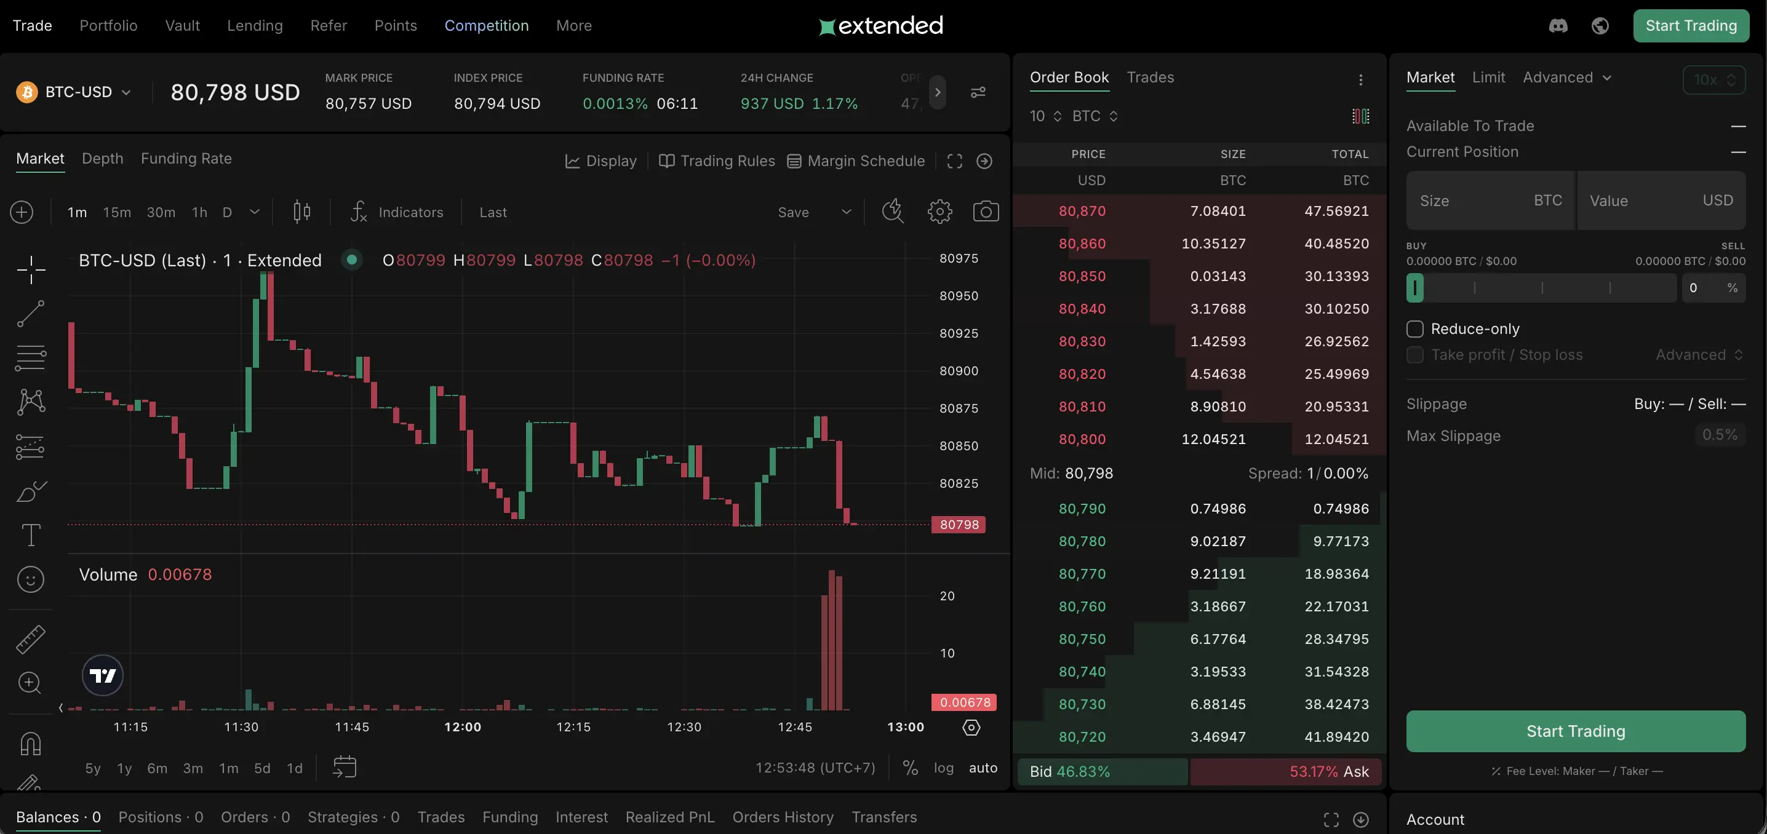
Task: Open Trading Rules
Action: pyautogui.click(x=717, y=161)
